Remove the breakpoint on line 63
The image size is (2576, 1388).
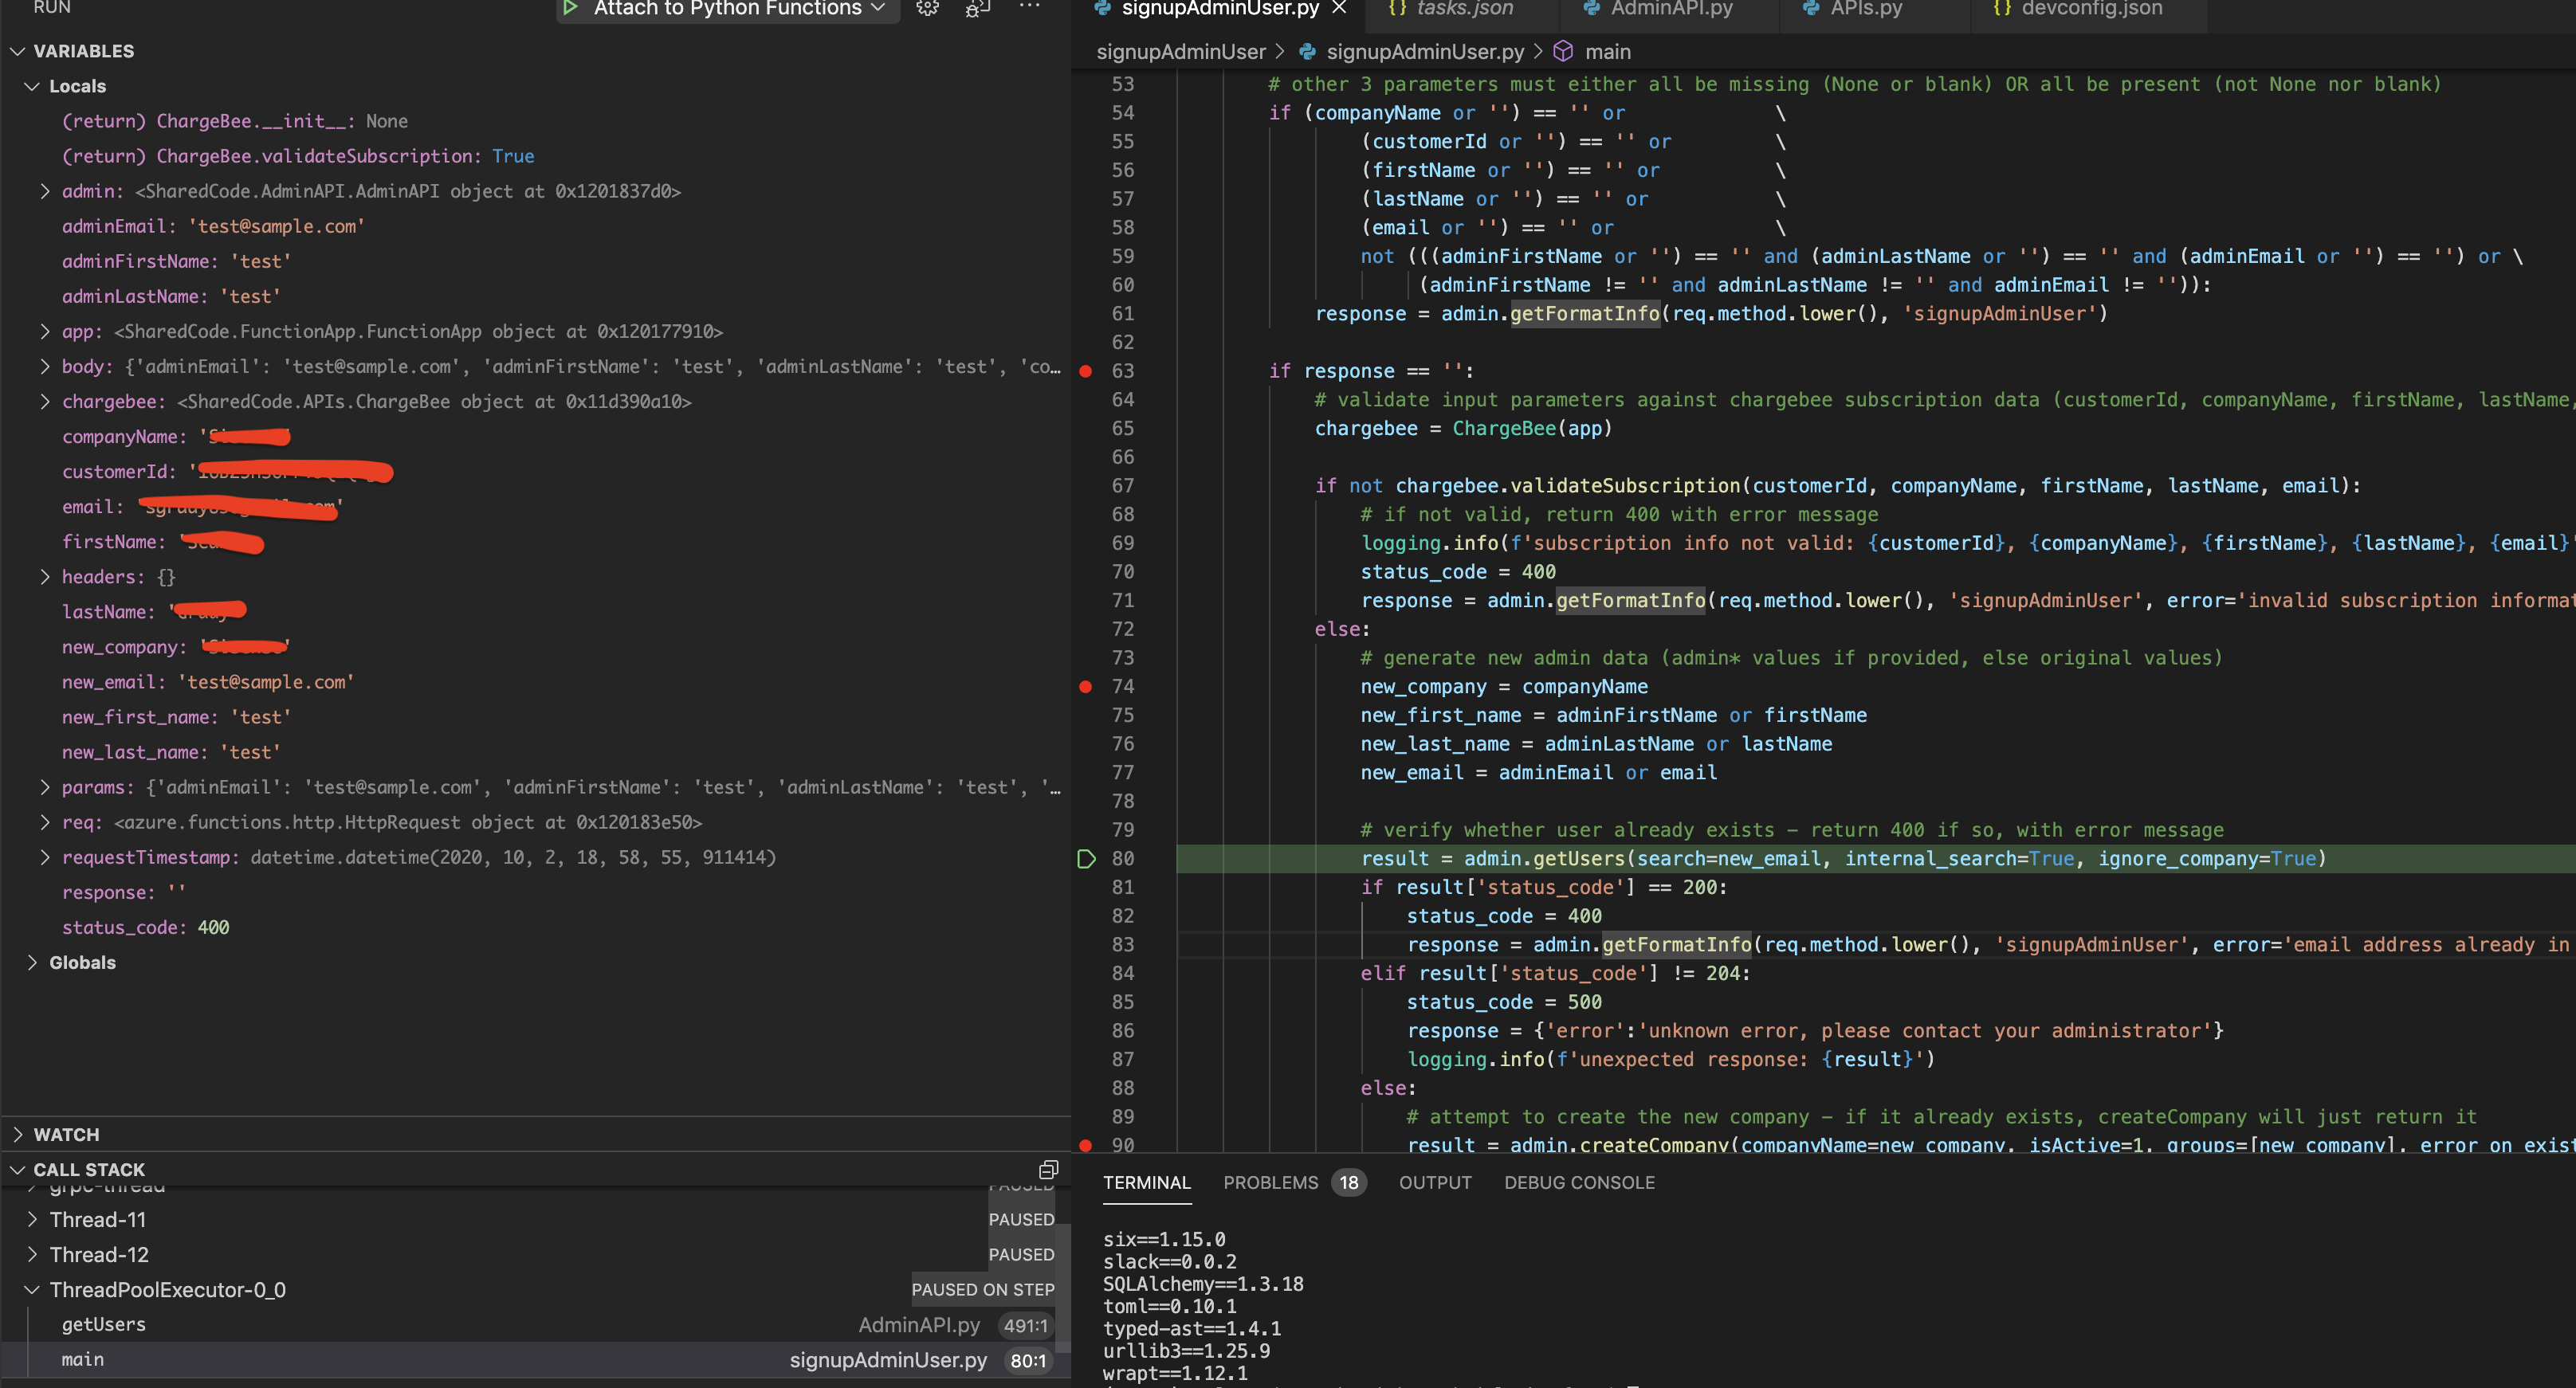[1085, 371]
